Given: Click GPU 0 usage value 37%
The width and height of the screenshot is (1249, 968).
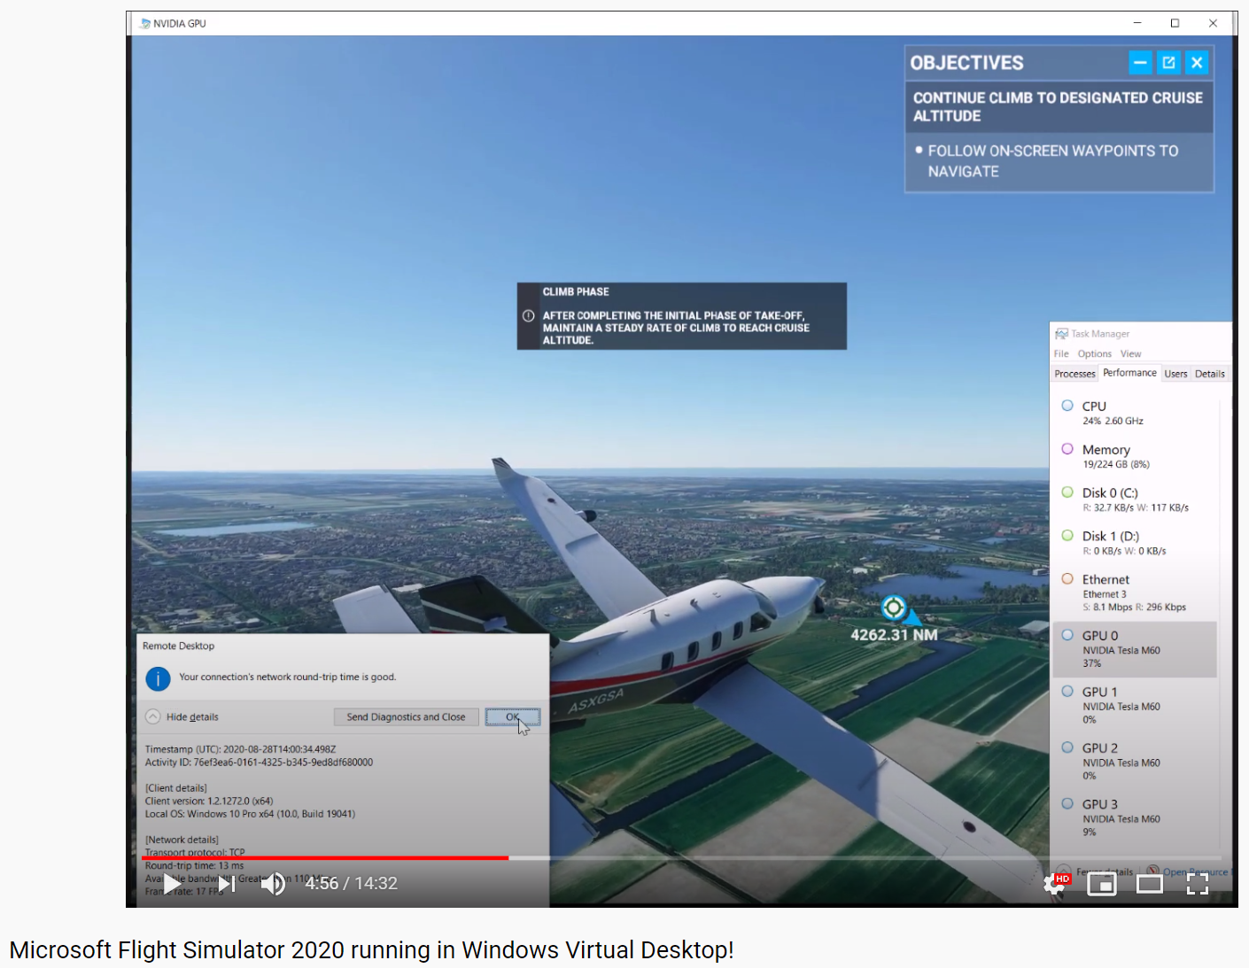Looking at the screenshot, I should point(1091,663).
